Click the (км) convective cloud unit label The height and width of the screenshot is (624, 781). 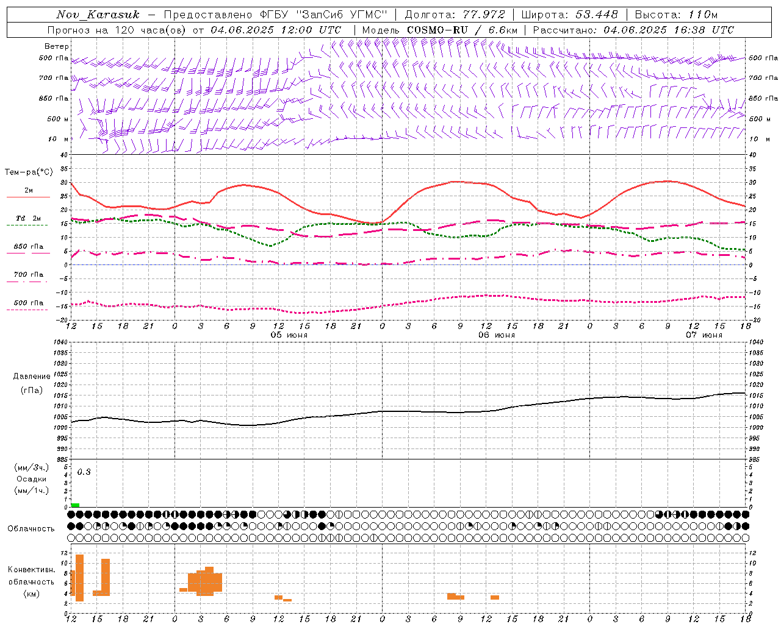[x=31, y=593]
